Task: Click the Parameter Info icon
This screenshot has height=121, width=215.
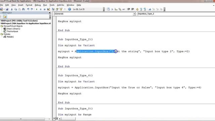Action: (120, 9)
